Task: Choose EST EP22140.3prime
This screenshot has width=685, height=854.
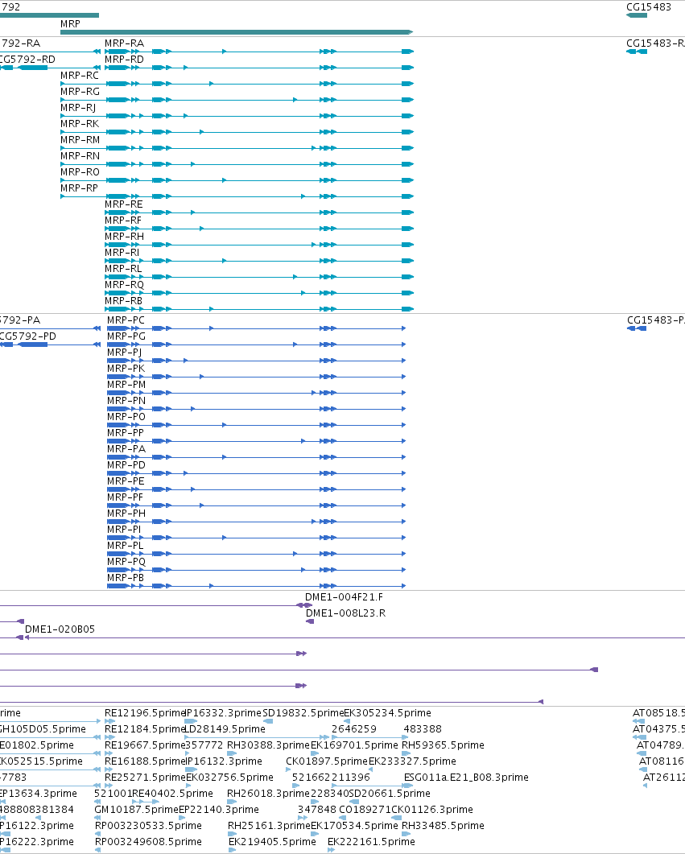Action: 219,810
